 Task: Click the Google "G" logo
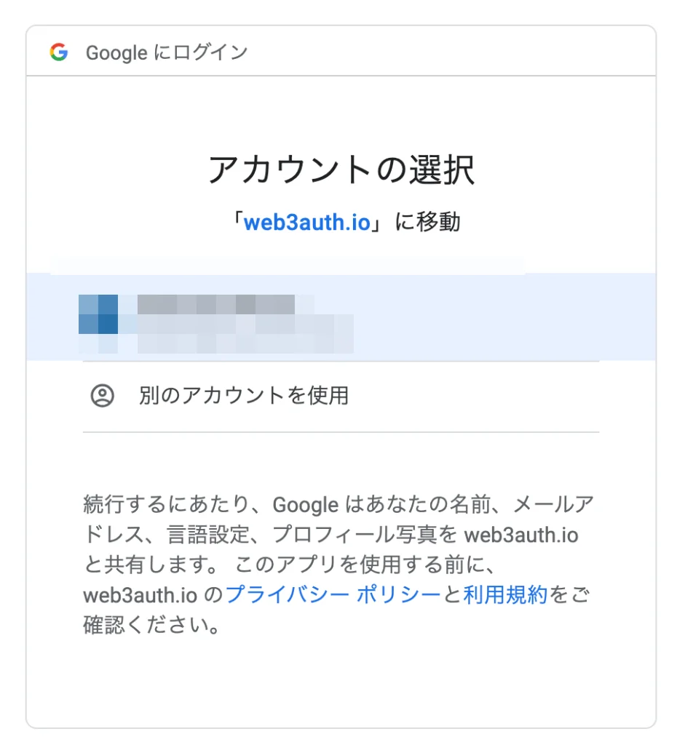pyautogui.click(x=59, y=52)
